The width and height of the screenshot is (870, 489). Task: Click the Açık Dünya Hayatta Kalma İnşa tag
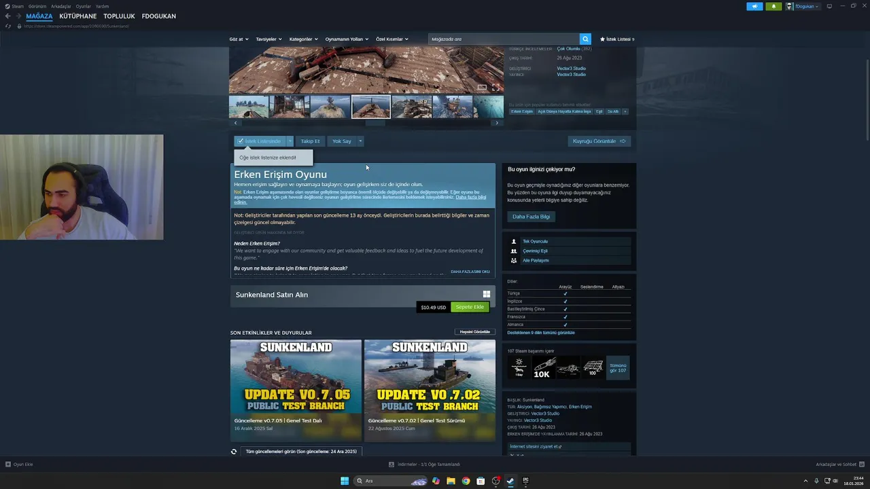click(x=564, y=111)
